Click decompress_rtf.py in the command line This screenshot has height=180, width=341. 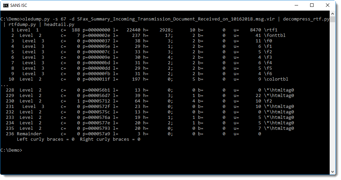point(306,19)
